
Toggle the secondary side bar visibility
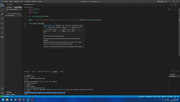(x=163, y=2)
